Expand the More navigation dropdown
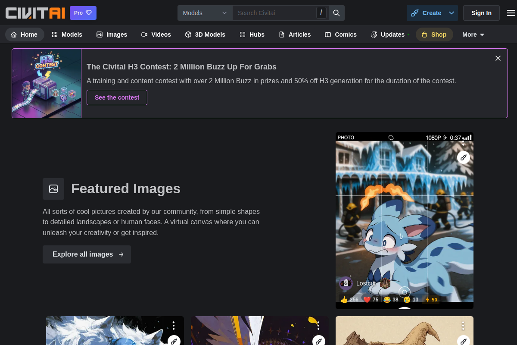This screenshot has width=517, height=345. (x=473, y=34)
